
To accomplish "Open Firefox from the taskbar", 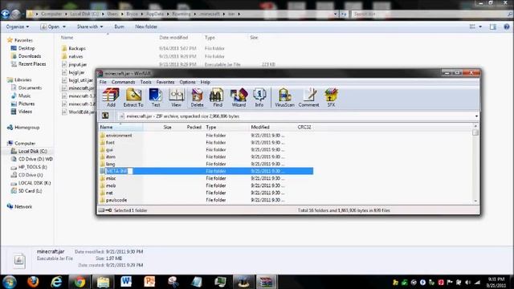I will pos(33,282).
